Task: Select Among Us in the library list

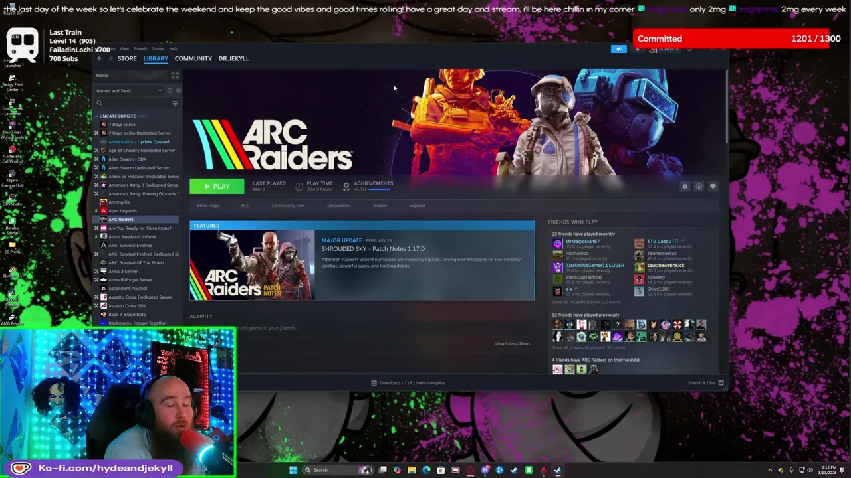Action: [119, 202]
